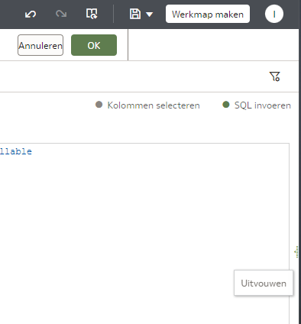Select the Kolommen selecteren option
The width and height of the screenshot is (301, 324).
[x=147, y=105]
